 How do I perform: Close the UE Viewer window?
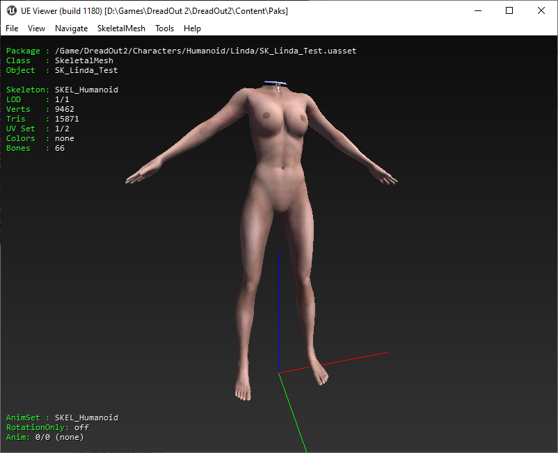pos(541,10)
